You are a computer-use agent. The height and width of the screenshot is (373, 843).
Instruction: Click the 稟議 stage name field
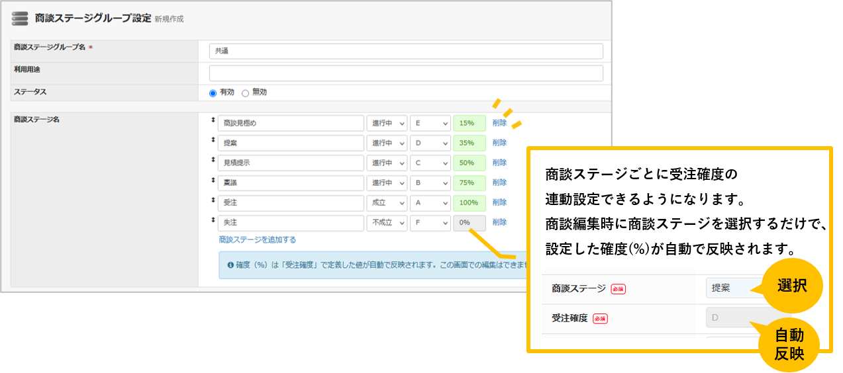pyautogui.click(x=291, y=183)
